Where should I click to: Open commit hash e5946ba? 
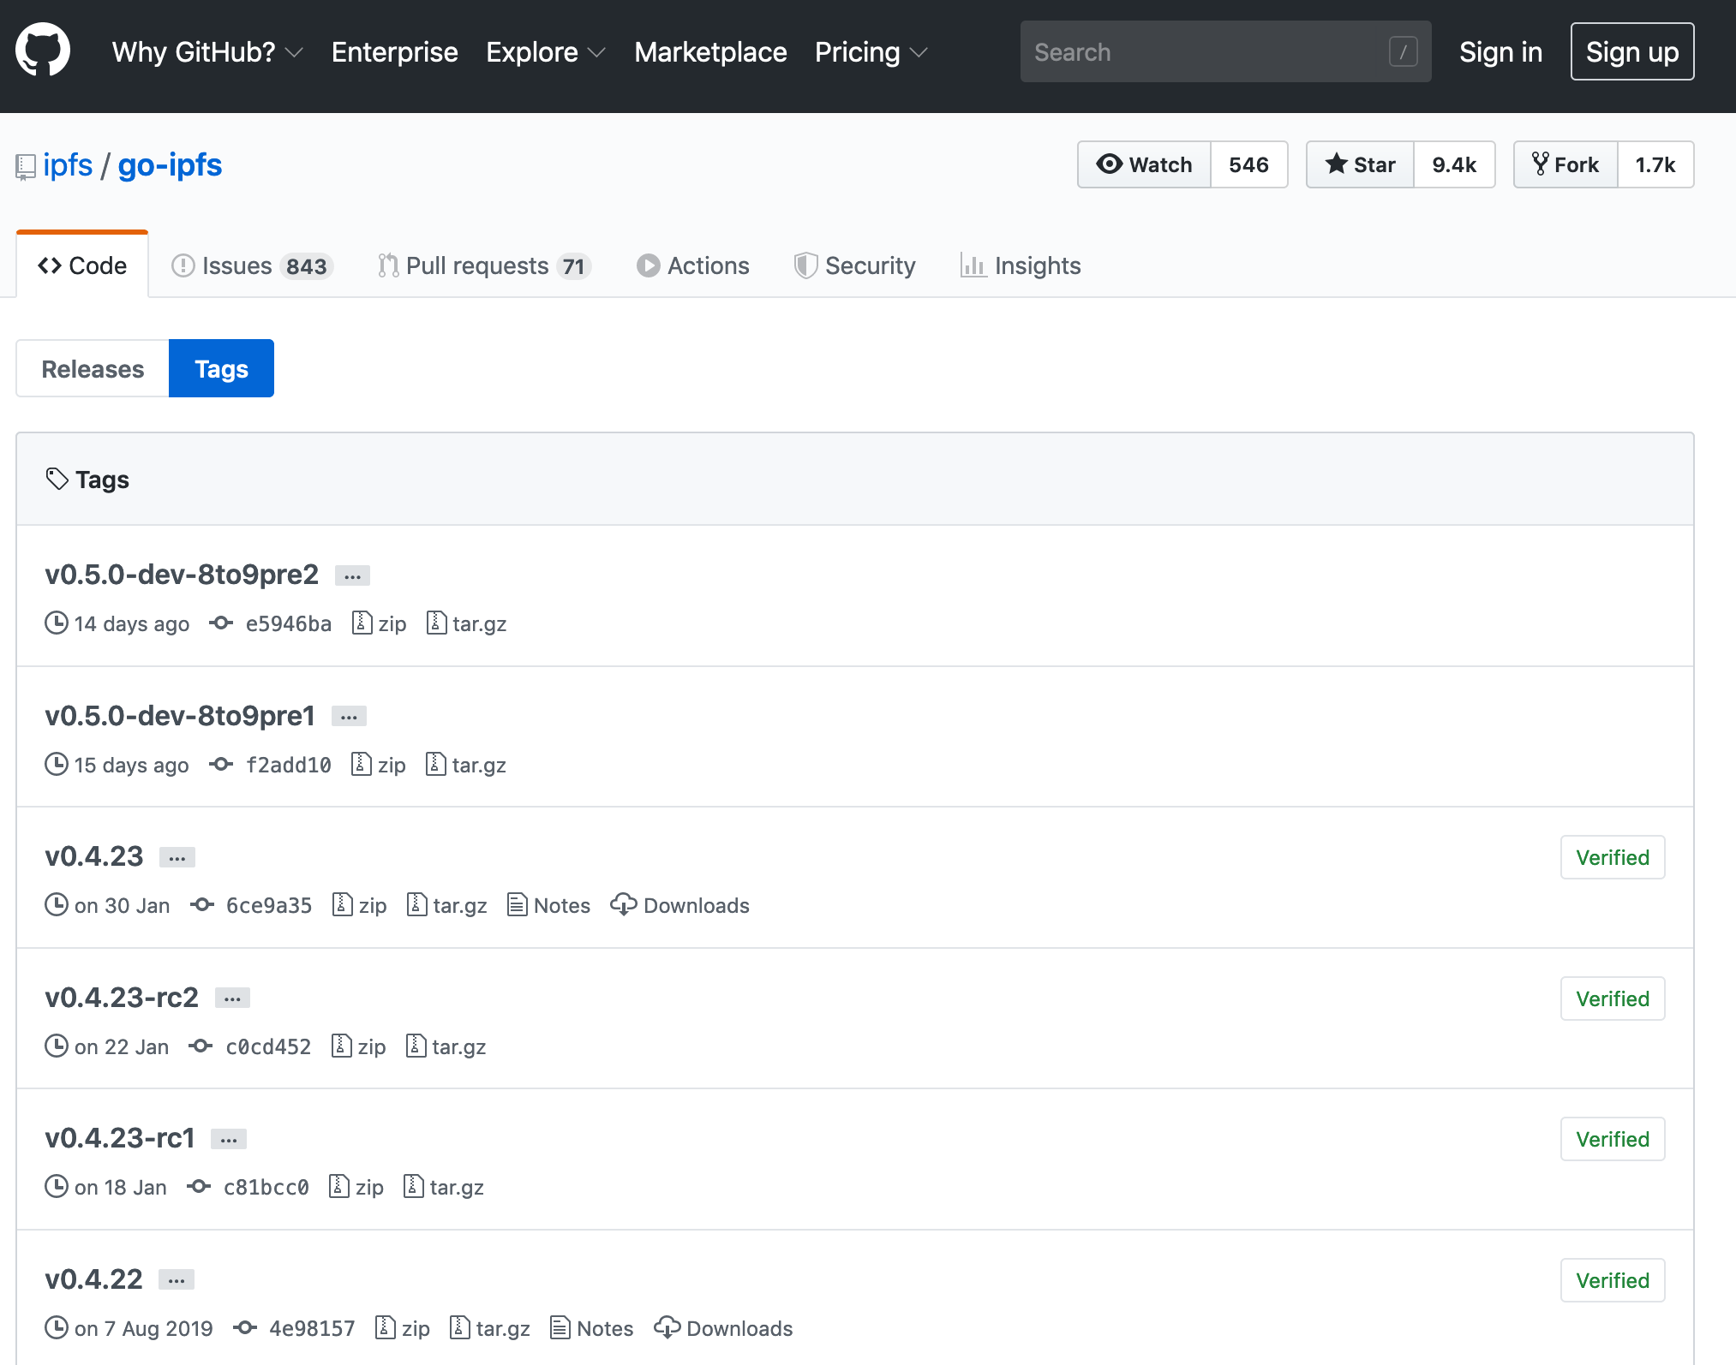tap(289, 623)
